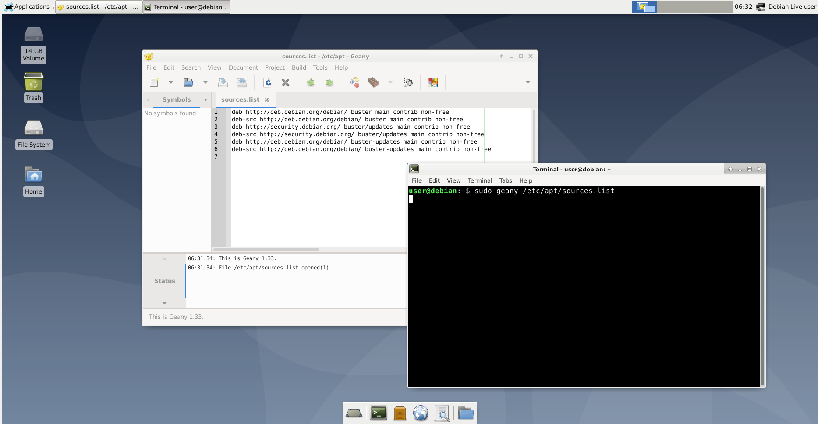Select the Symbols sidebar tab
This screenshot has width=818, height=424.
click(177, 100)
